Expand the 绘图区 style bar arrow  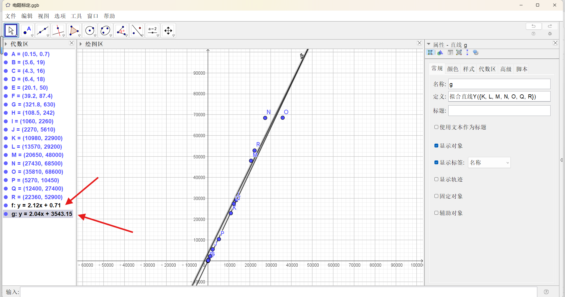(x=80, y=44)
